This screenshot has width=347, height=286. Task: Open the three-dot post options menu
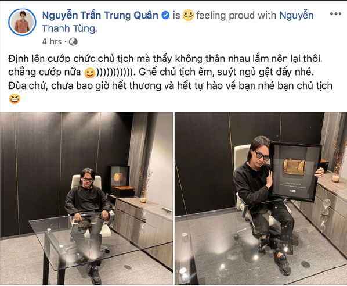pos(335,14)
